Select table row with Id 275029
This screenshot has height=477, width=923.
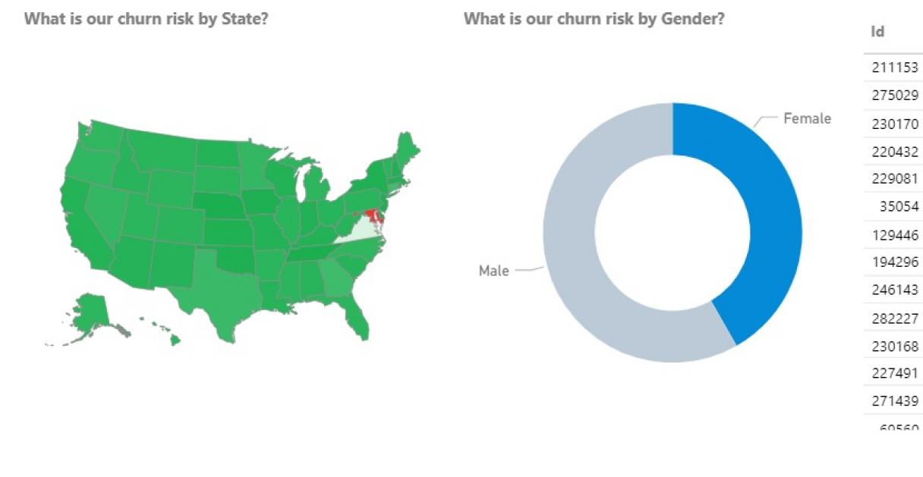click(893, 96)
